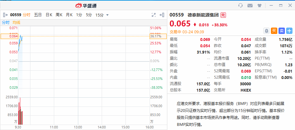Toggle the 均线 average line legend

click(16, 23)
